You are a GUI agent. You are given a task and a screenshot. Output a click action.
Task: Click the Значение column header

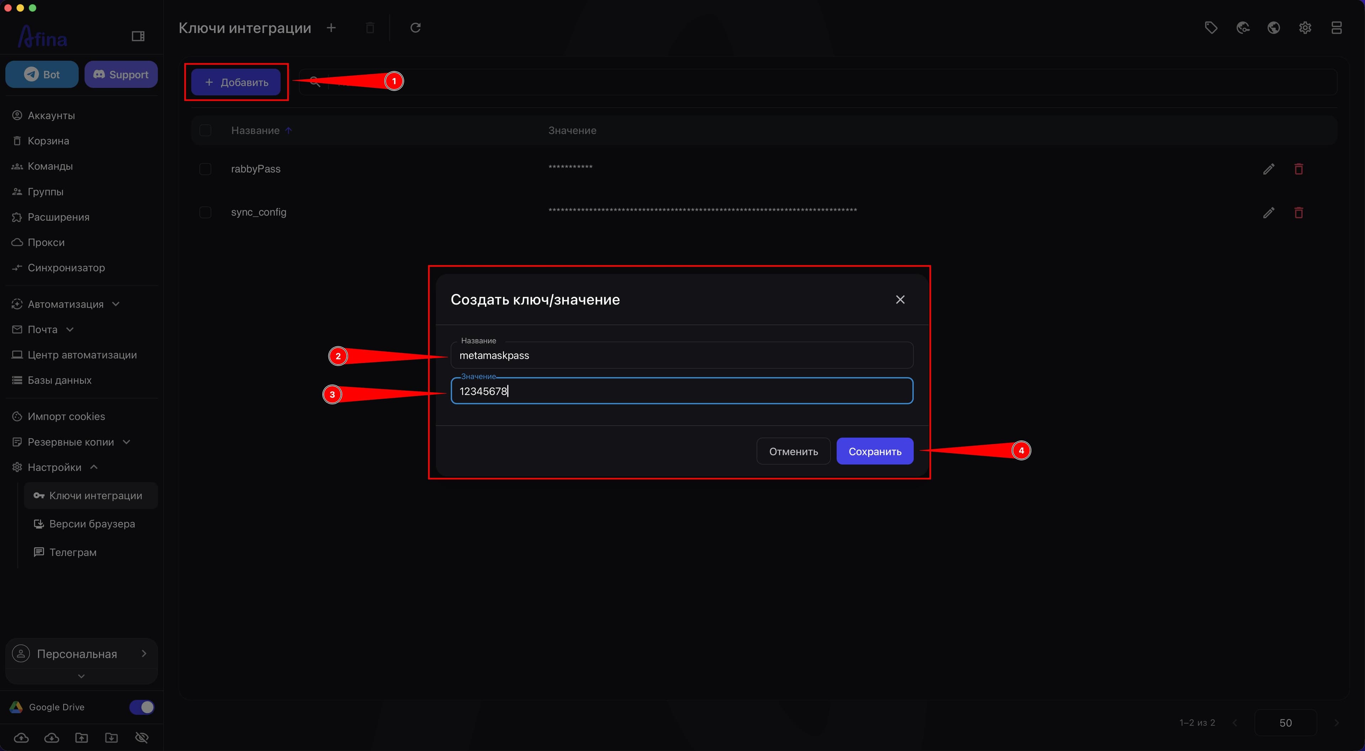coord(572,130)
